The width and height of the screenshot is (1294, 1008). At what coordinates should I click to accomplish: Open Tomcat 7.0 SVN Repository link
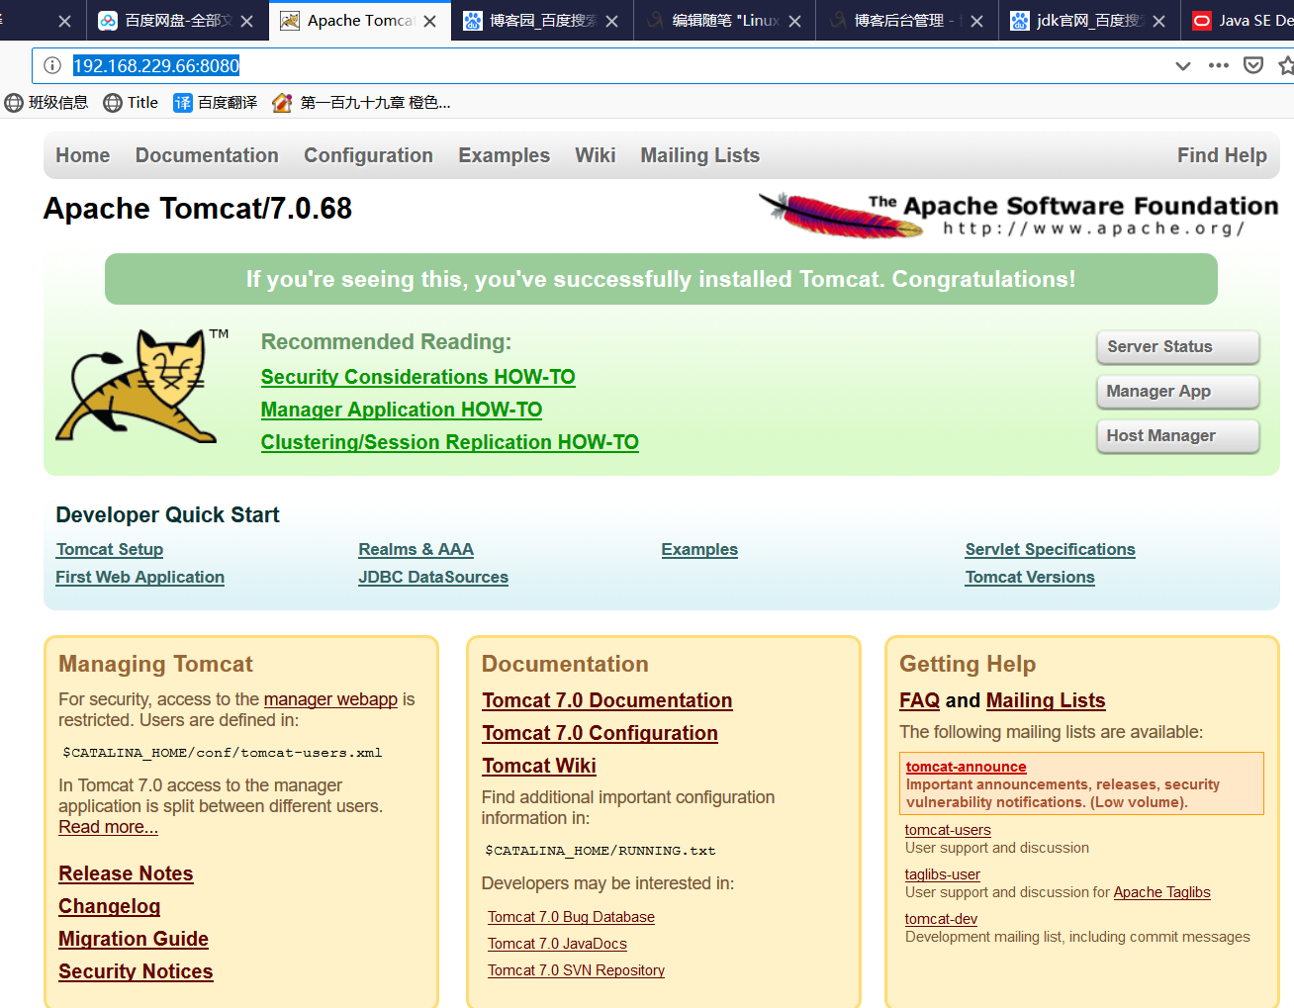pos(576,970)
